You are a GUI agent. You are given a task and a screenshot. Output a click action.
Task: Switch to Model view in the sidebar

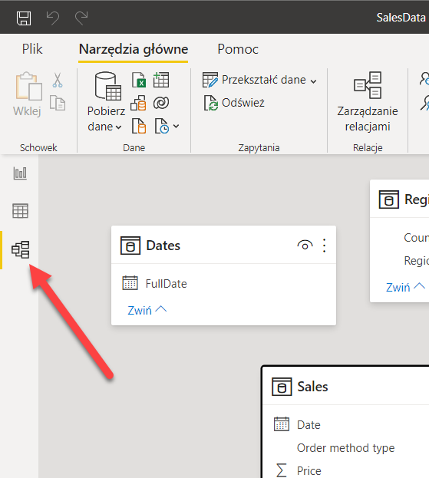point(21,250)
